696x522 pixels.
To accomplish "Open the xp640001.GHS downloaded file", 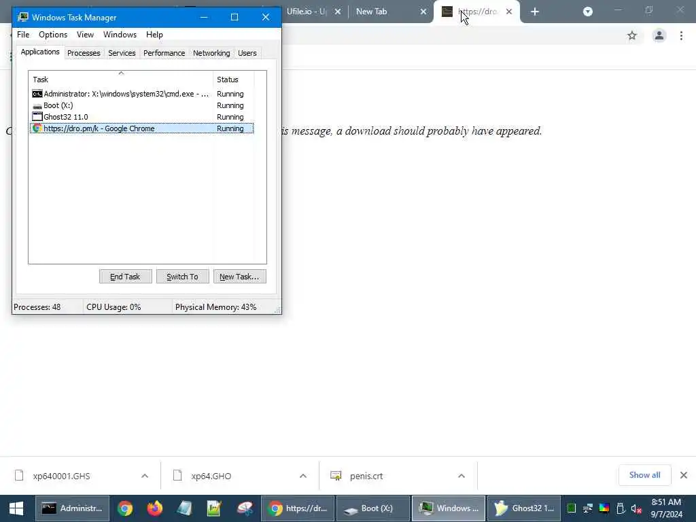I will (x=61, y=476).
